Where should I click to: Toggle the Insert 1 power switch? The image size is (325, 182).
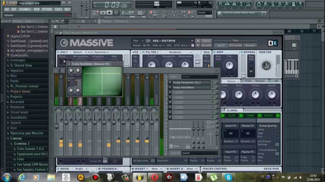point(133,169)
